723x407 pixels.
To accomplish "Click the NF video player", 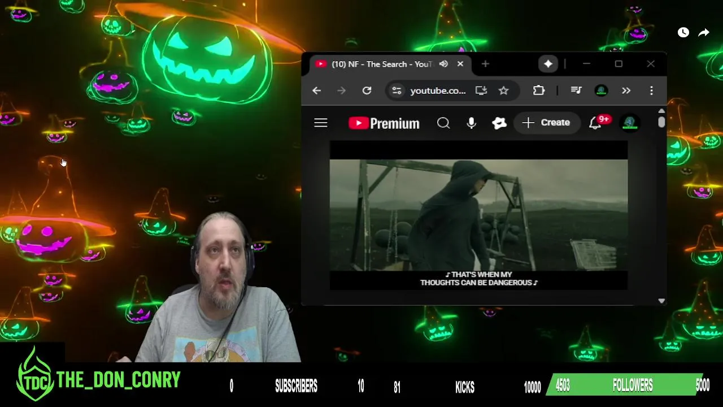I will 478,215.
